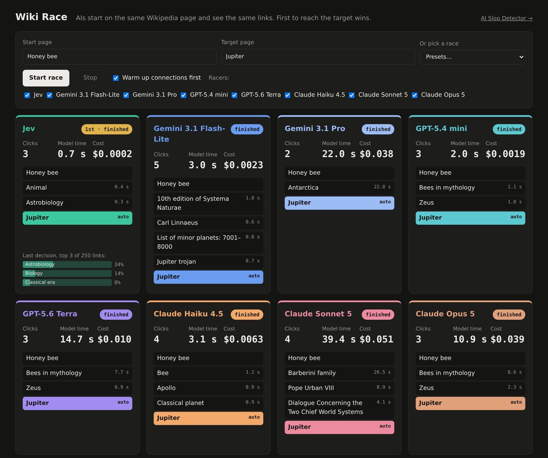Image resolution: width=548 pixels, height=458 pixels.
Task: Select the "Bee" step in Claude Haiku card
Action: [209, 373]
